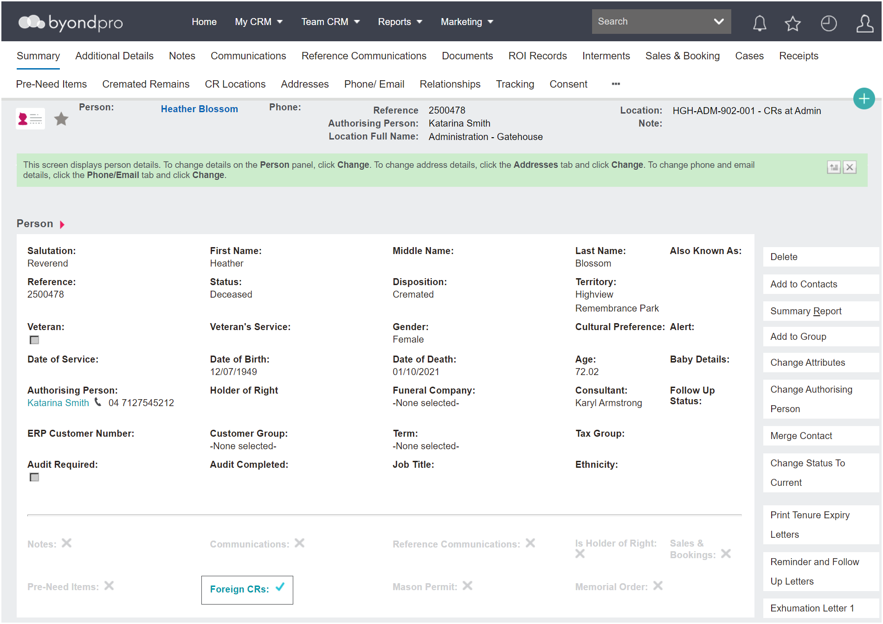Open the Consent tab

tap(568, 84)
